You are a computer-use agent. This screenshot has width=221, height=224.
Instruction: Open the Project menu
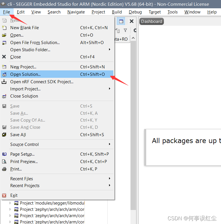coord(98,12)
